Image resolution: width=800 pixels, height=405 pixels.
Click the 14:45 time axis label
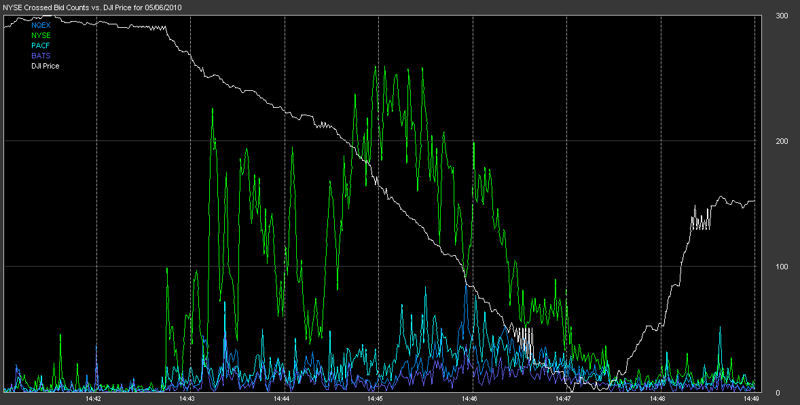[x=376, y=400]
